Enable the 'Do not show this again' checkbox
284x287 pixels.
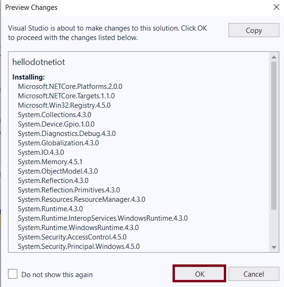click(x=13, y=274)
